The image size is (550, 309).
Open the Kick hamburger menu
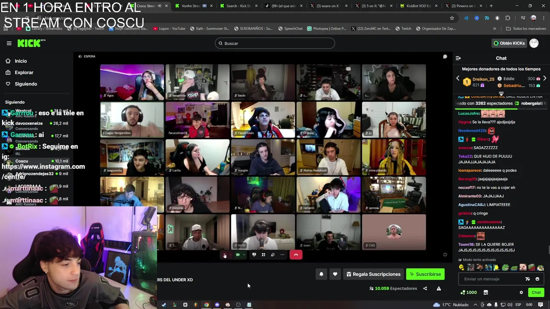pyautogui.click(x=9, y=43)
